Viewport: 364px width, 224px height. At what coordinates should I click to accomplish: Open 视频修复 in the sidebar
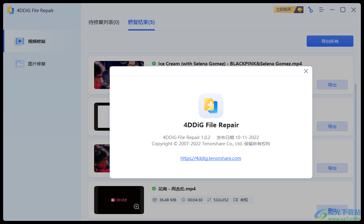click(x=42, y=41)
